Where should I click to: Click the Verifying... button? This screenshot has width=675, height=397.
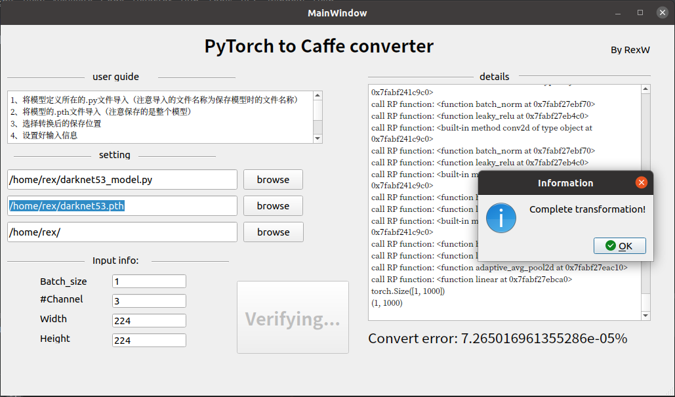(293, 318)
